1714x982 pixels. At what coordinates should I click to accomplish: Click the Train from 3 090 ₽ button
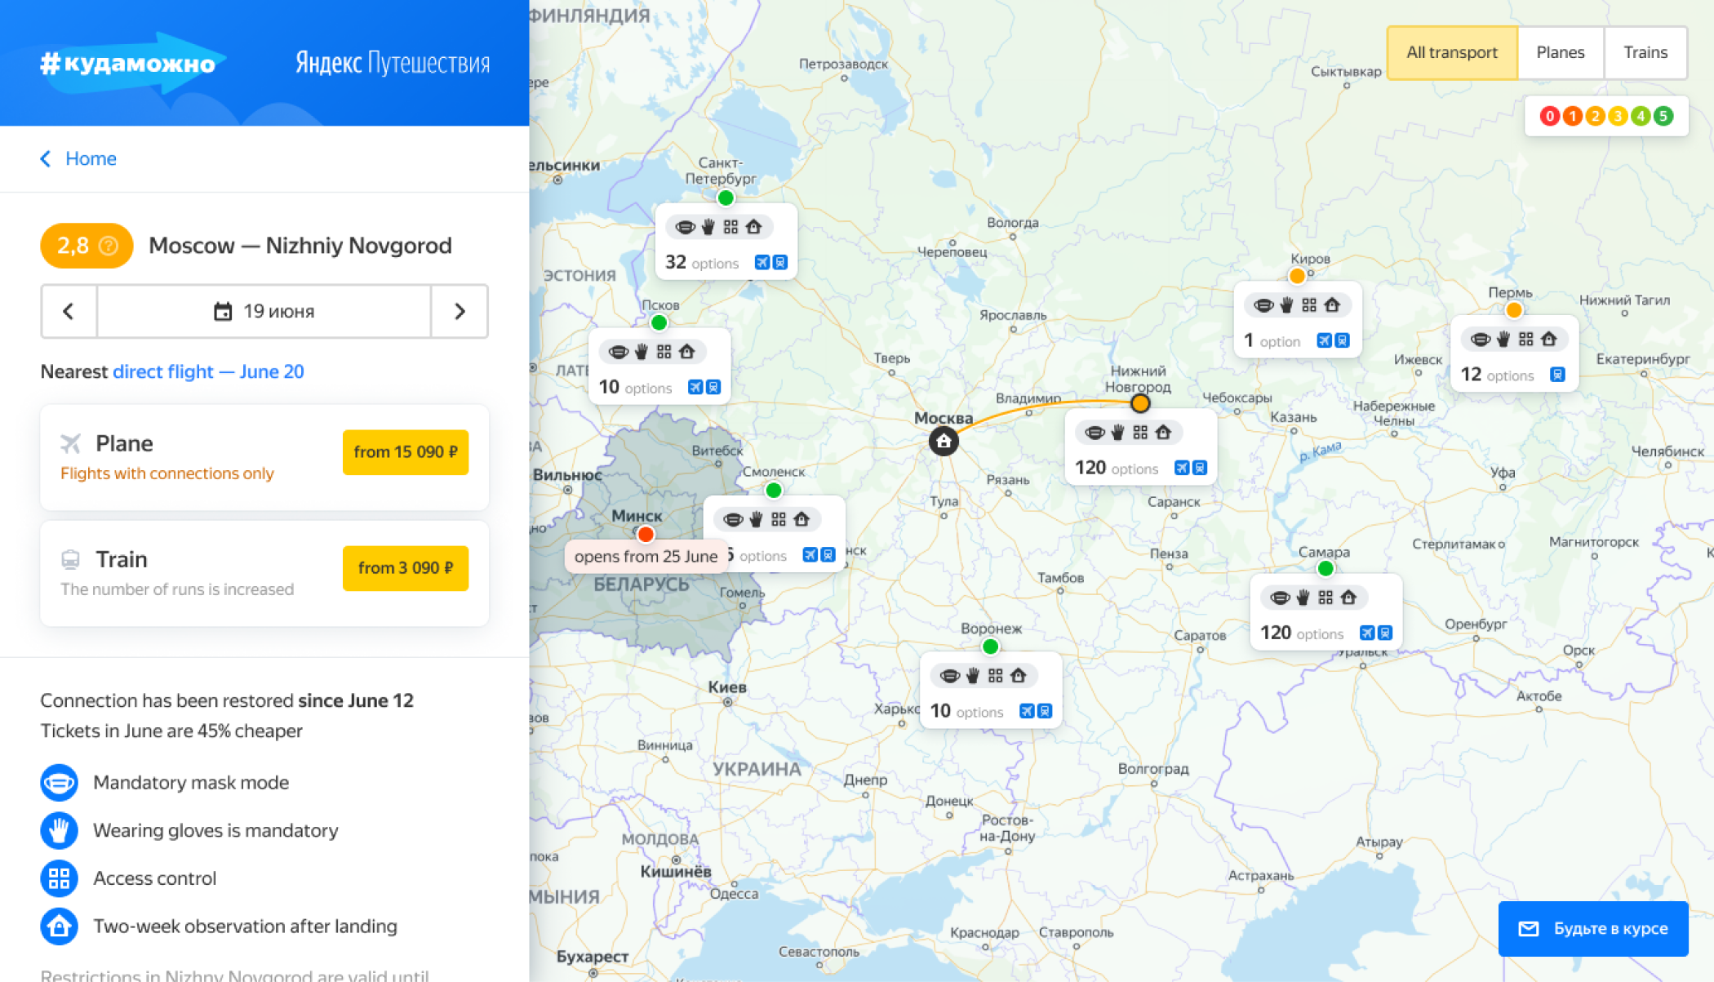click(x=405, y=567)
